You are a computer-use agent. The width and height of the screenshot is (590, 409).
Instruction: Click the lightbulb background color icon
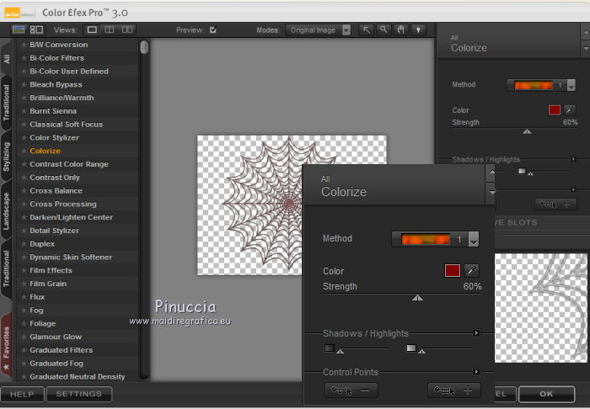point(418,29)
